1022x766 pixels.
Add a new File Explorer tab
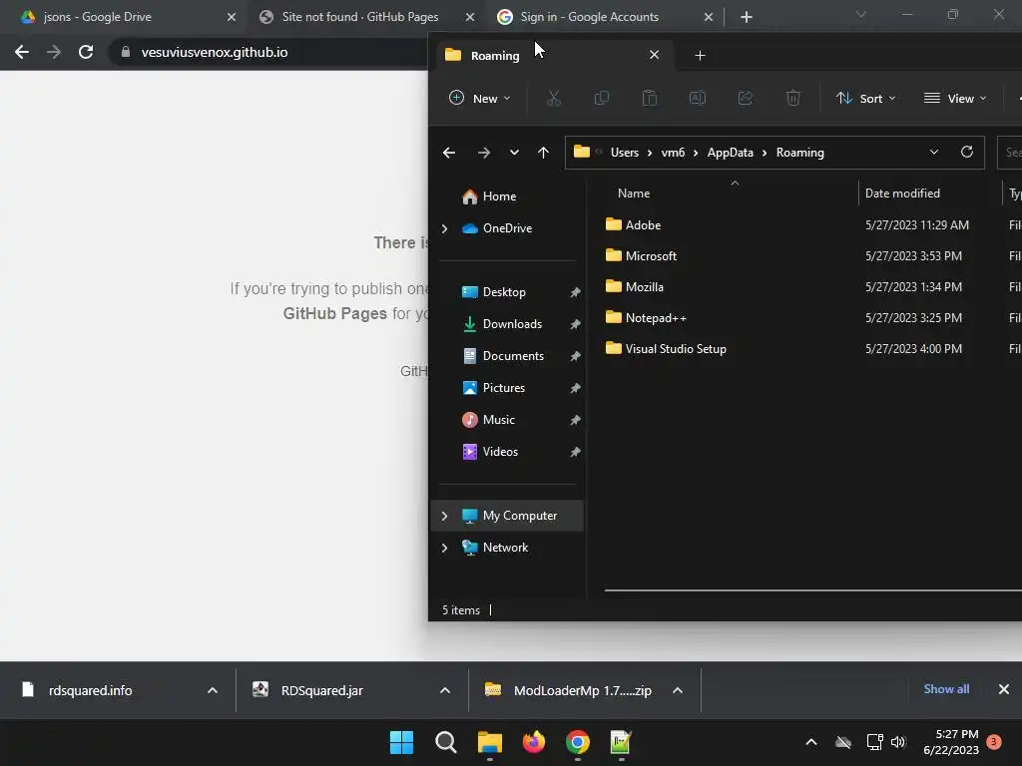pyautogui.click(x=700, y=56)
